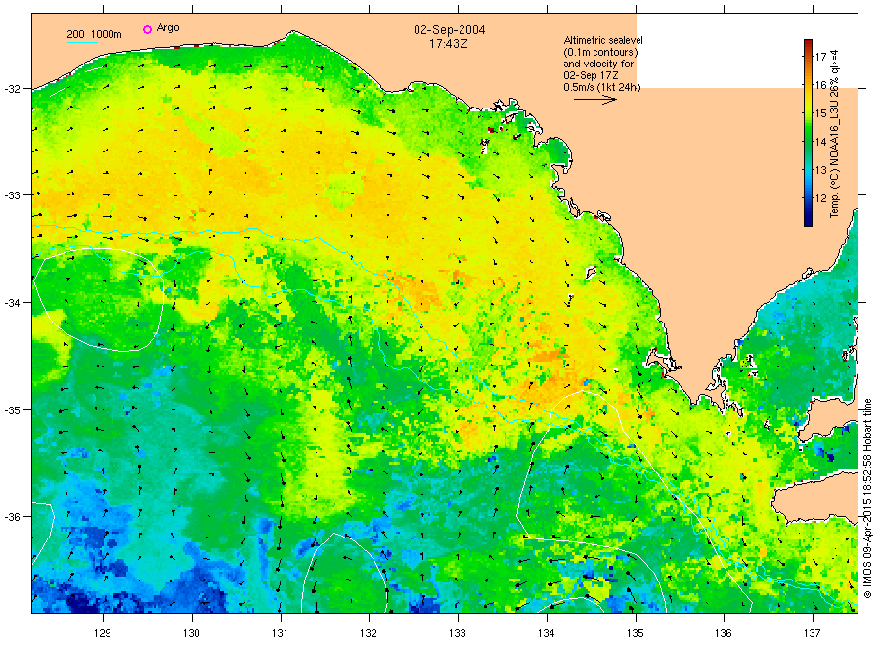The image size is (880, 645).
Task: Click the longitude label '136'
Action: 724,633
